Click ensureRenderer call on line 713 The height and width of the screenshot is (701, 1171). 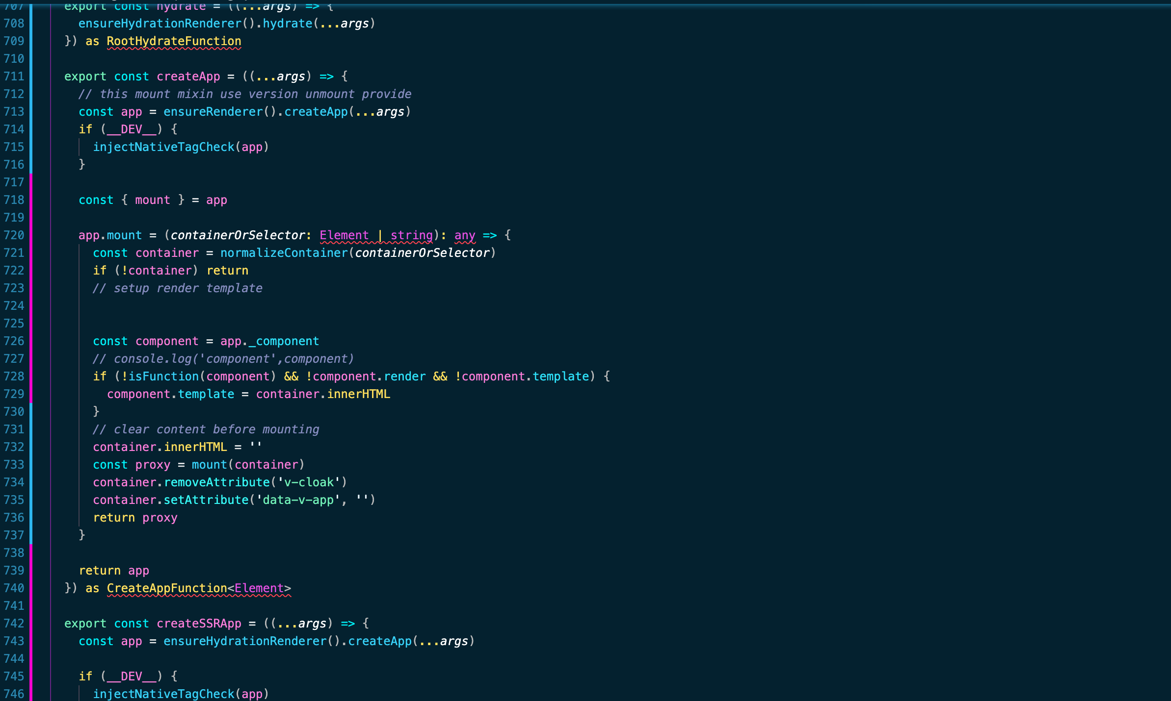[213, 112]
